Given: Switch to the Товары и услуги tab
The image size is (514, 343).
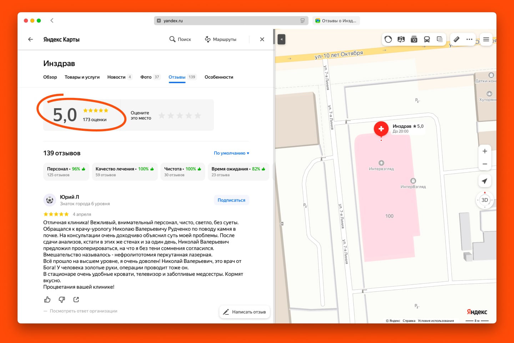Looking at the screenshot, I should click(82, 77).
